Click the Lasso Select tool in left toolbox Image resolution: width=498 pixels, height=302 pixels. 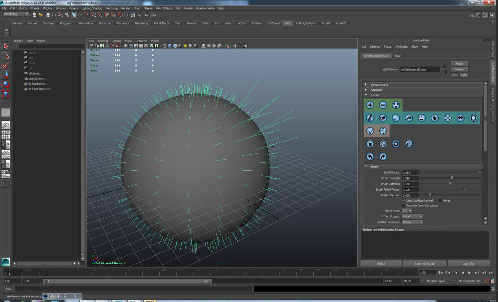pyautogui.click(x=5, y=56)
